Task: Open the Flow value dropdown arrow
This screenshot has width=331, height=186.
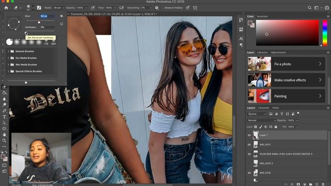Action: tap(115, 8)
